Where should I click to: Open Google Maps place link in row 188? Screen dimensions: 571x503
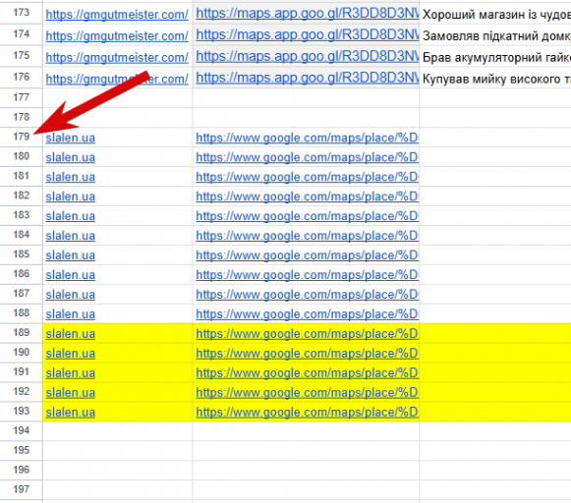coord(307,314)
